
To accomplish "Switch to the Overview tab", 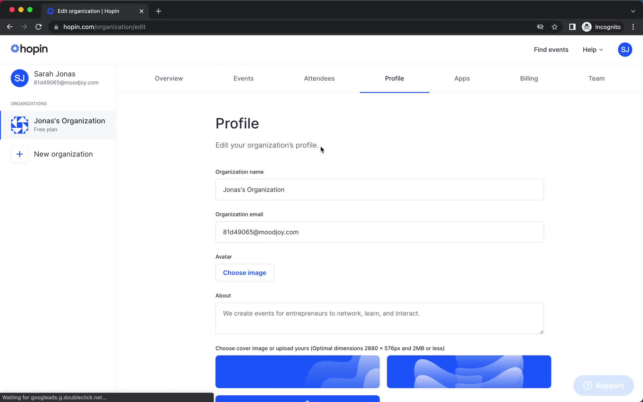I will click(x=169, y=78).
